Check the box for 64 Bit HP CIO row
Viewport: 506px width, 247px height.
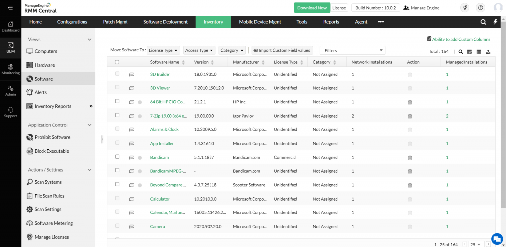tap(117, 101)
